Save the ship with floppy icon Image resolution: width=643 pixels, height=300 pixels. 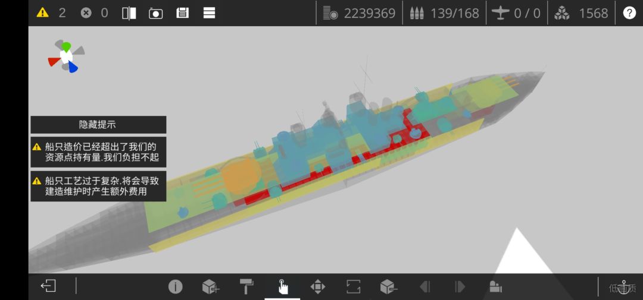click(x=183, y=13)
